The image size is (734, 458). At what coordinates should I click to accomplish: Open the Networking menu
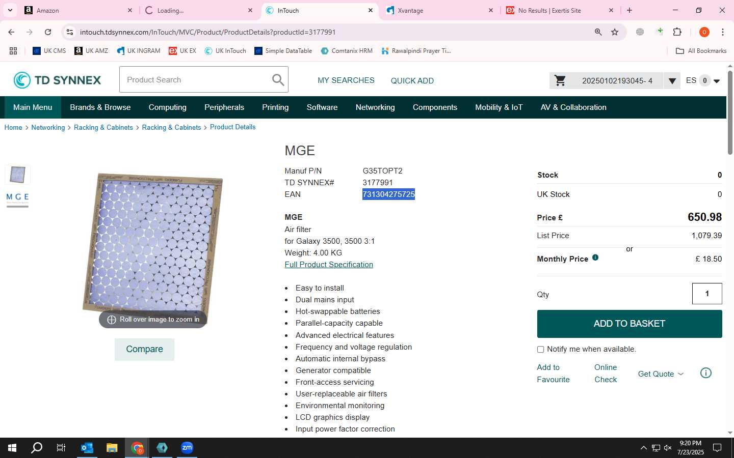(x=375, y=107)
